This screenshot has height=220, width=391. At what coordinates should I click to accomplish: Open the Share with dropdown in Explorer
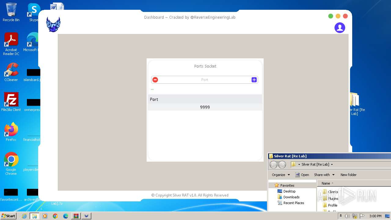[x=324, y=175]
